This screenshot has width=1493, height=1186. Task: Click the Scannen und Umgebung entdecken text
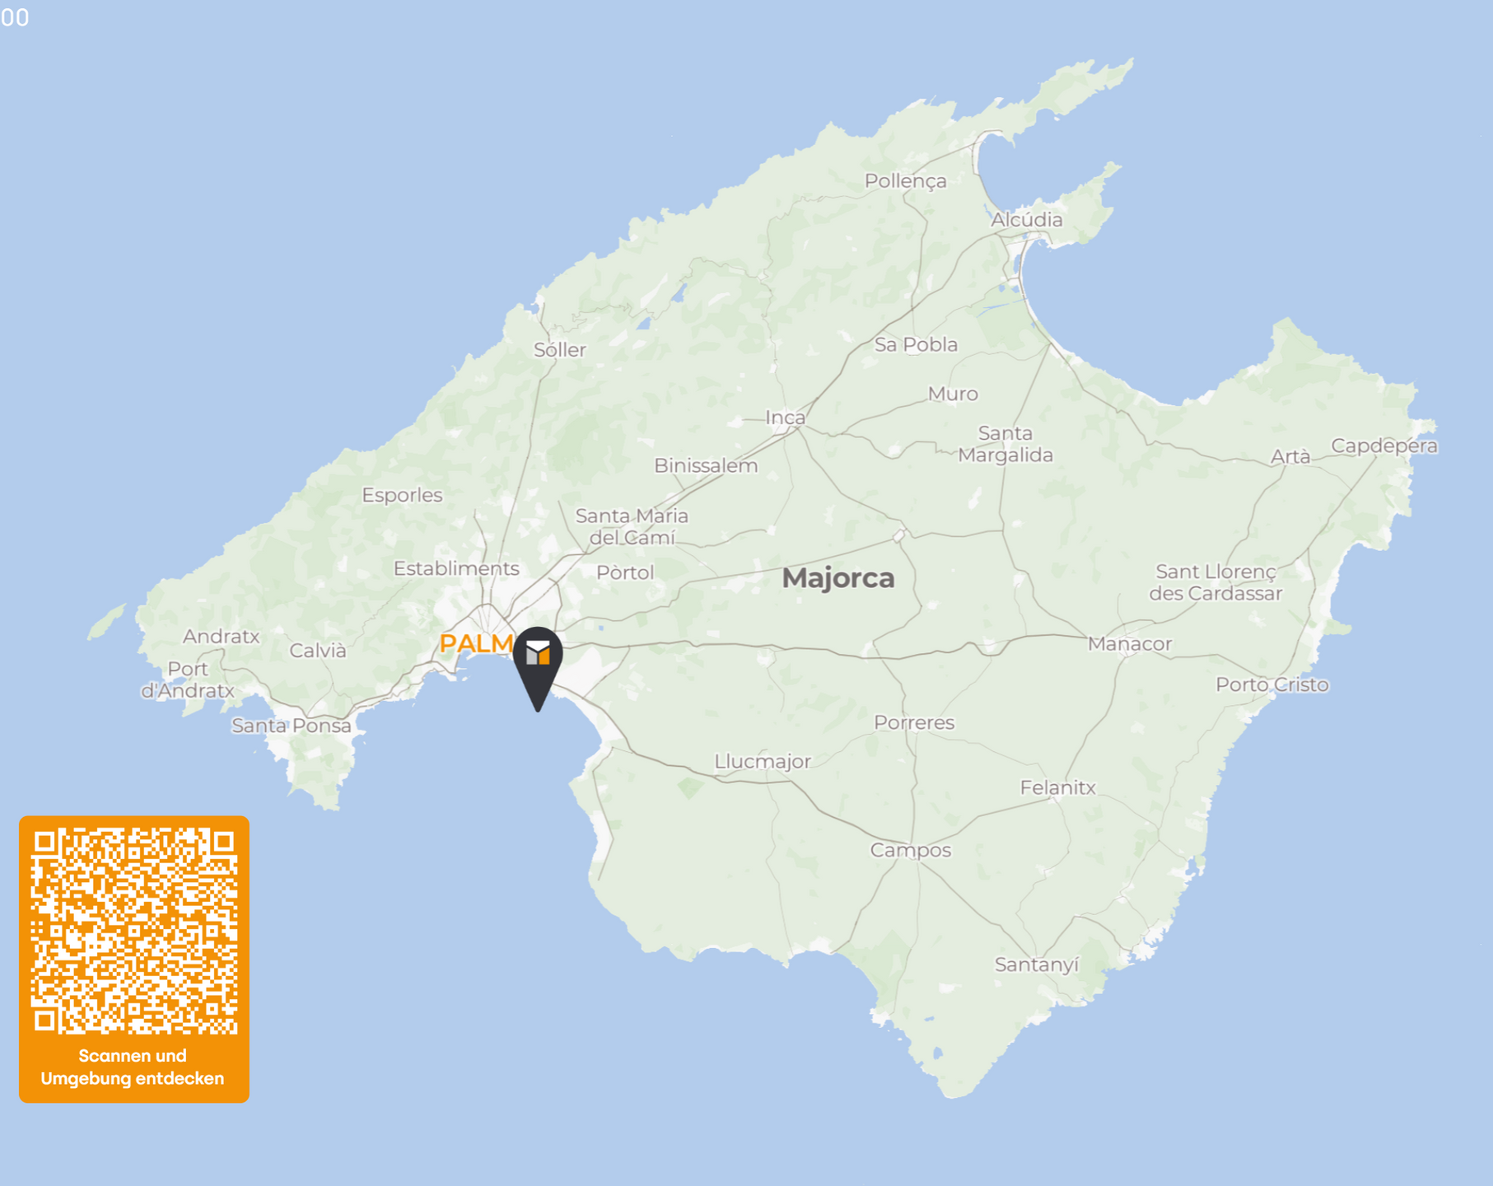pos(133,1067)
